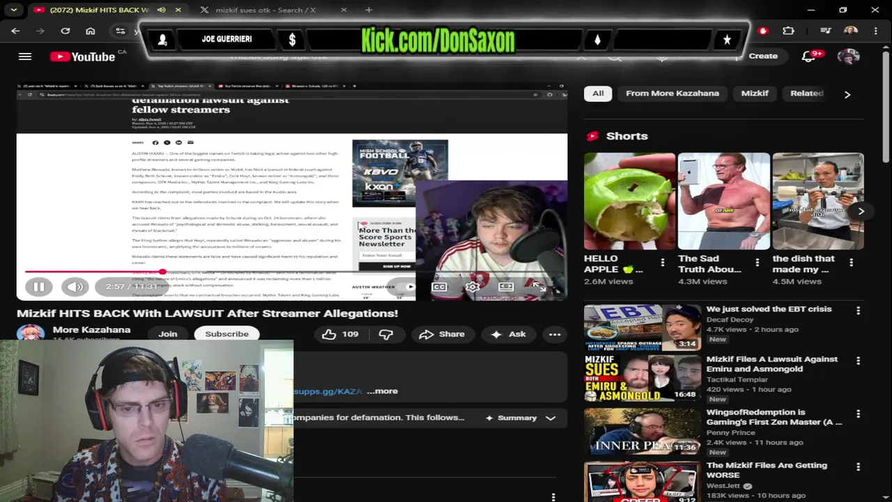Pause the playing video
892x502 pixels.
click(x=39, y=287)
